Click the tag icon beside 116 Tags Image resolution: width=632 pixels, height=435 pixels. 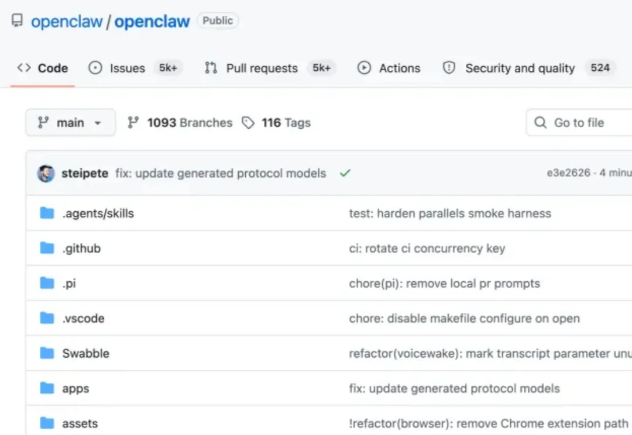(248, 123)
